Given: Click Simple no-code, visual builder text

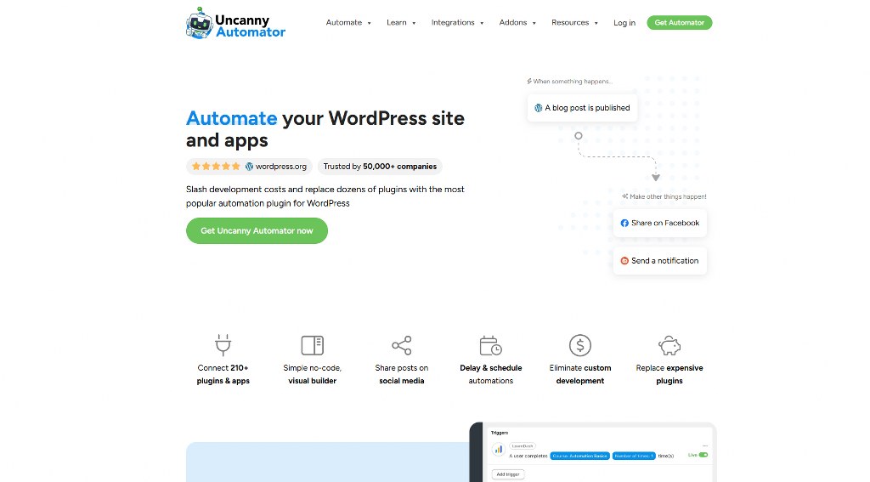Looking at the screenshot, I should pyautogui.click(x=313, y=374).
